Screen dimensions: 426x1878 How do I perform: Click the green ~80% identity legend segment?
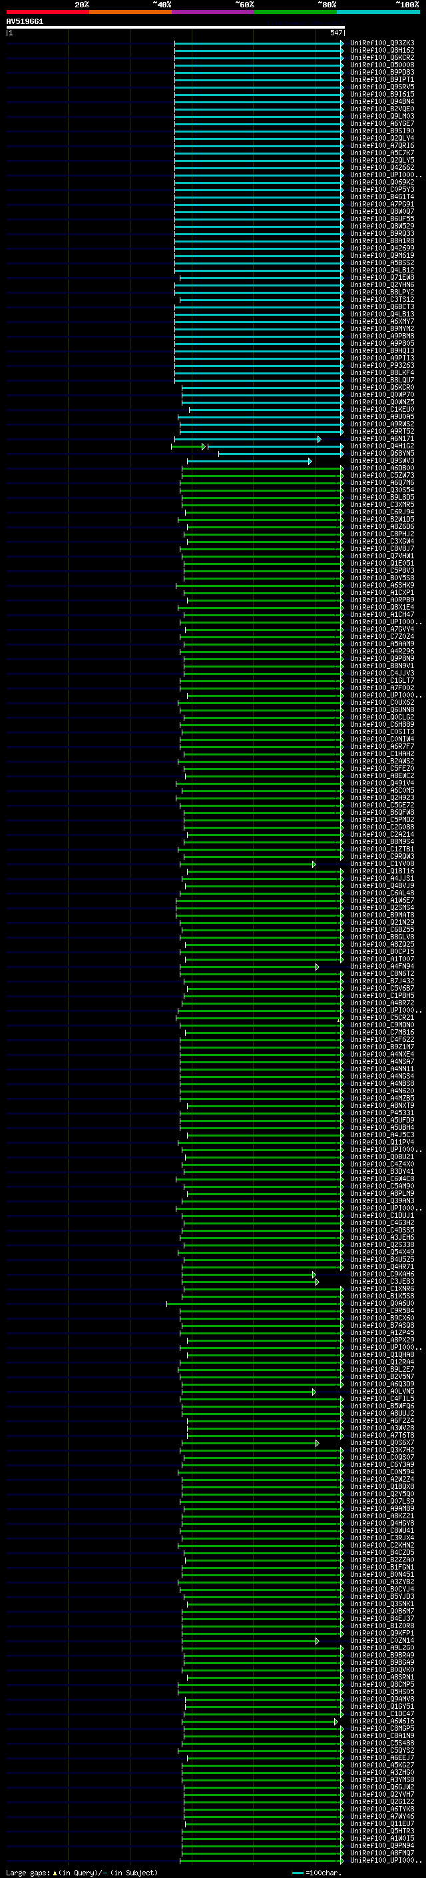coord(296,12)
